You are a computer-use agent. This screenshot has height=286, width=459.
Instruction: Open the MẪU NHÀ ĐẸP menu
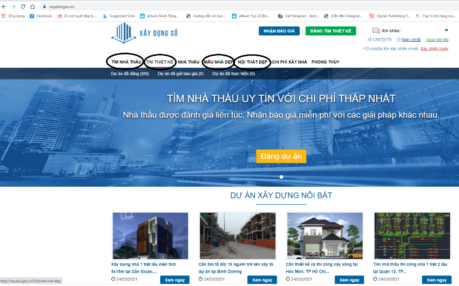[x=218, y=62]
